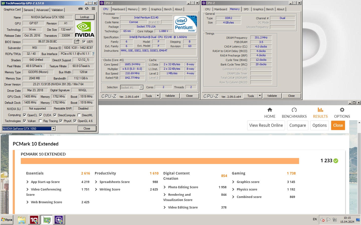Switch to GPU-Z Validation tab
Screen dimensions: 361x225
tap(57, 10)
